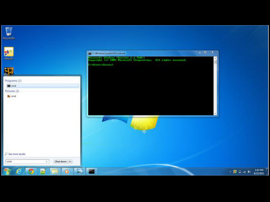Open Windows Explorer folder on taskbar
The height and width of the screenshot is (202, 270).
pyautogui.click(x=55, y=171)
